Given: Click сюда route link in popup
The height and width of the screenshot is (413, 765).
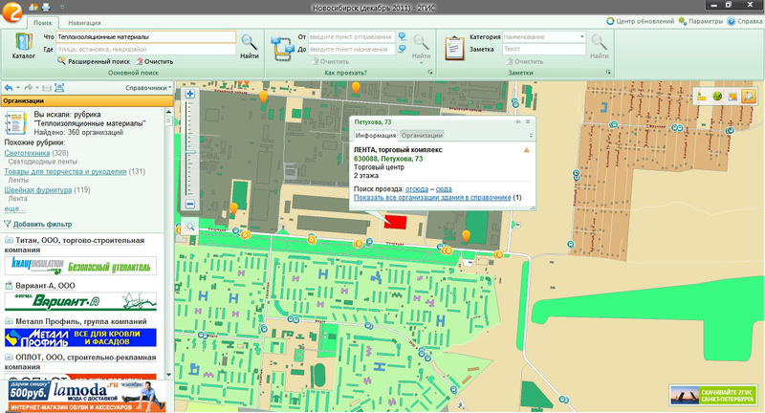Looking at the screenshot, I should (444, 189).
